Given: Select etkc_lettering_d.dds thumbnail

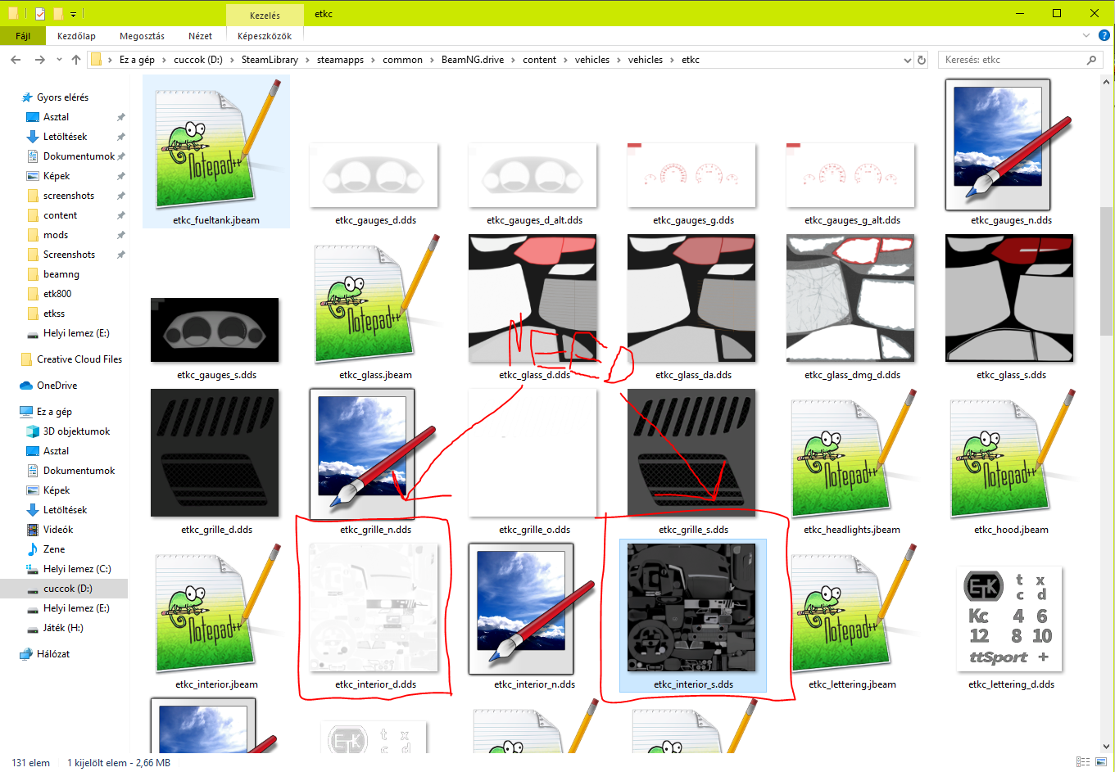Looking at the screenshot, I should click(x=1009, y=619).
